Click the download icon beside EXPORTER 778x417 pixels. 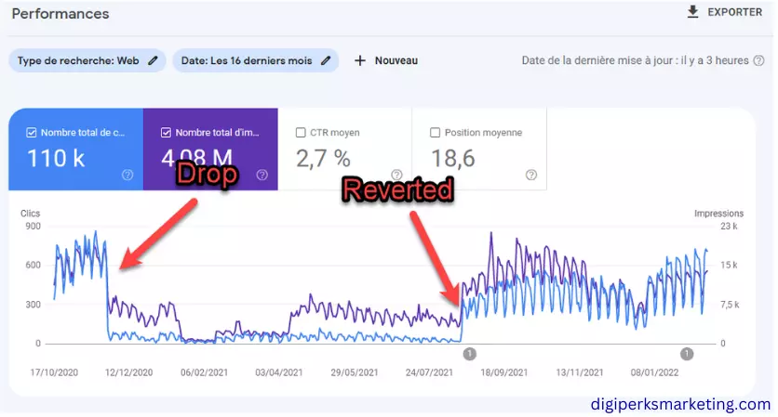point(691,12)
